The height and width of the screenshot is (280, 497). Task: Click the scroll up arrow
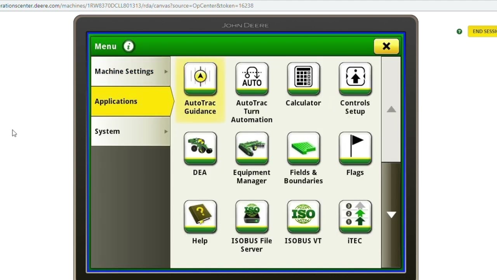pyautogui.click(x=391, y=109)
